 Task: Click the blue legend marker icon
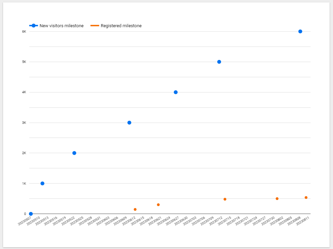click(x=33, y=26)
